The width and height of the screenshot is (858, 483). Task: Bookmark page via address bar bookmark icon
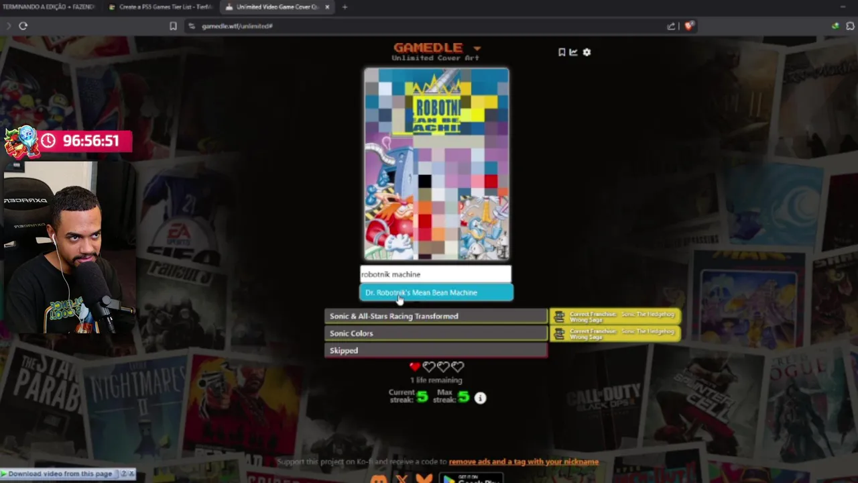point(173,25)
